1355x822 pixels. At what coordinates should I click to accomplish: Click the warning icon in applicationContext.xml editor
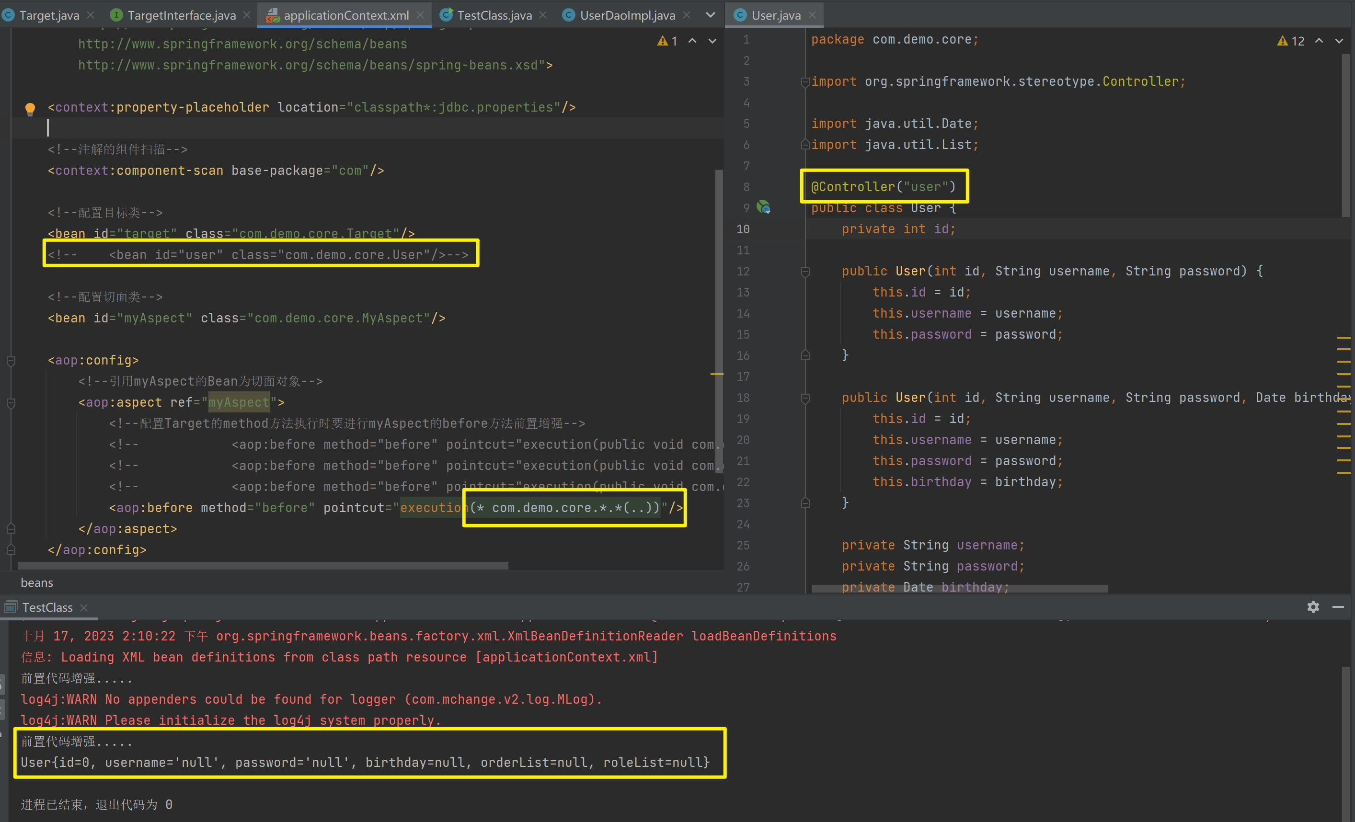coord(662,41)
